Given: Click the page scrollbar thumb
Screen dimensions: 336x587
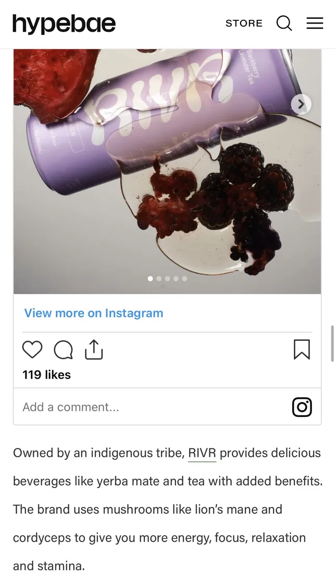Looking at the screenshot, I should pos(332,344).
